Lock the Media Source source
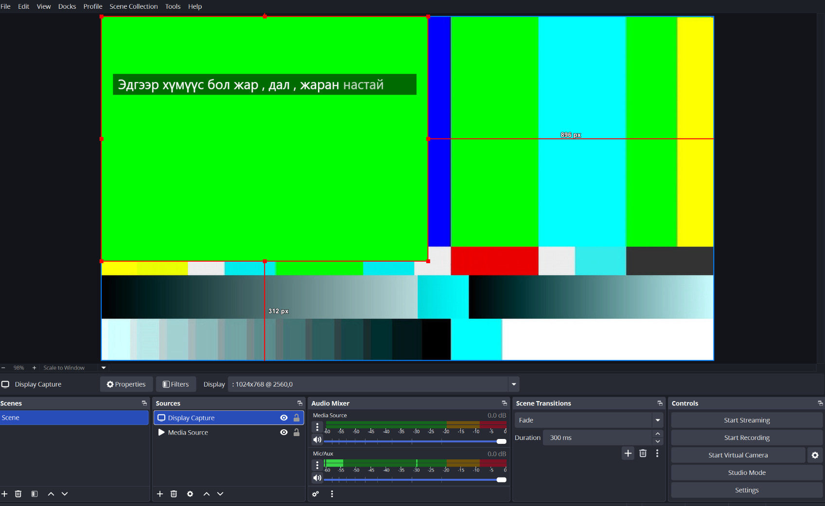The width and height of the screenshot is (825, 506). coord(297,432)
